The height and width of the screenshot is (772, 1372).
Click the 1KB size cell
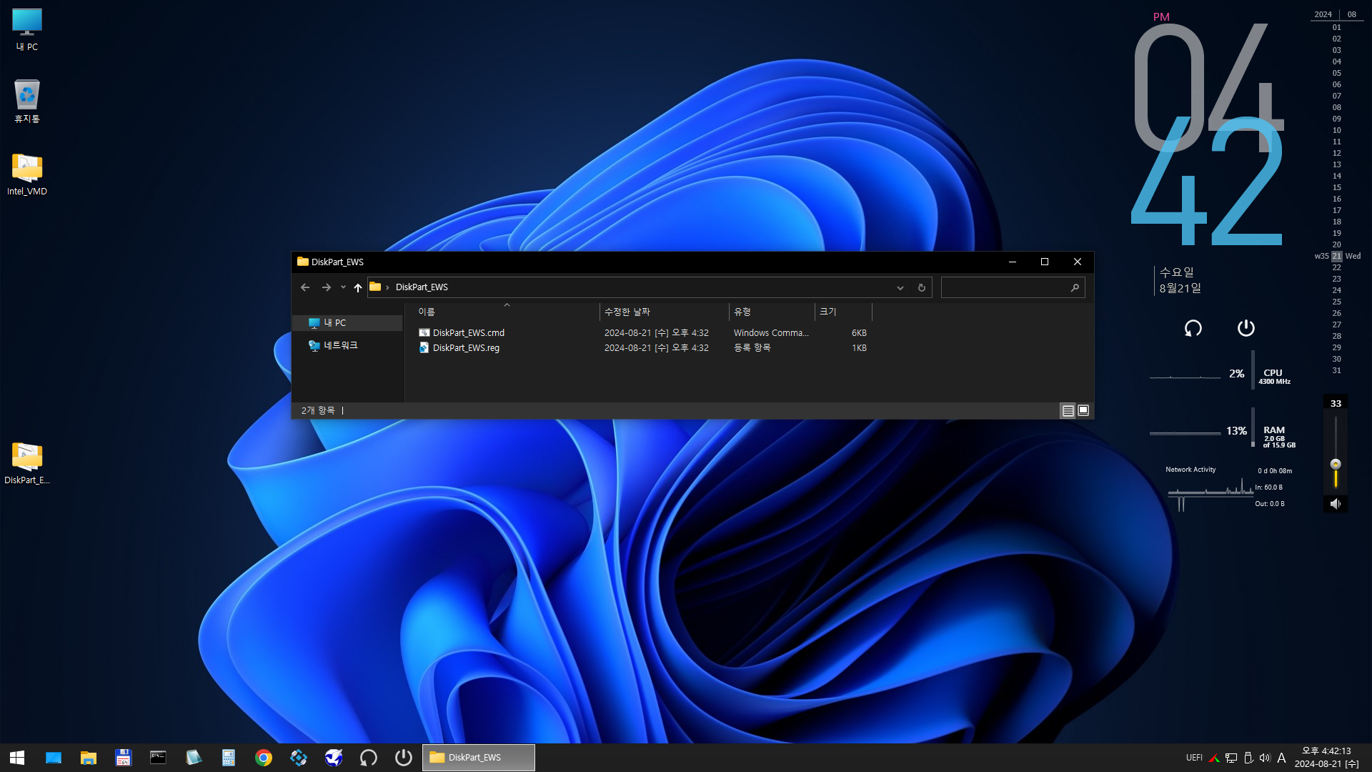tap(859, 348)
